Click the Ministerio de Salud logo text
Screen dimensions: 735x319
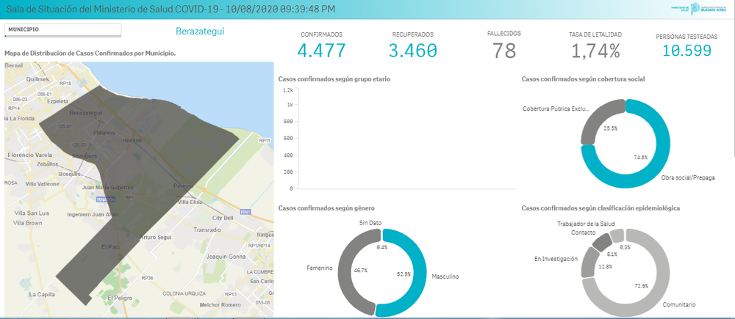(x=680, y=9)
